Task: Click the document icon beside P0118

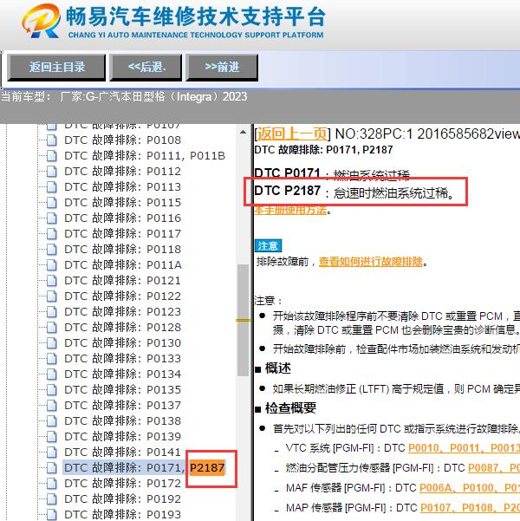Action: pyautogui.click(x=51, y=250)
